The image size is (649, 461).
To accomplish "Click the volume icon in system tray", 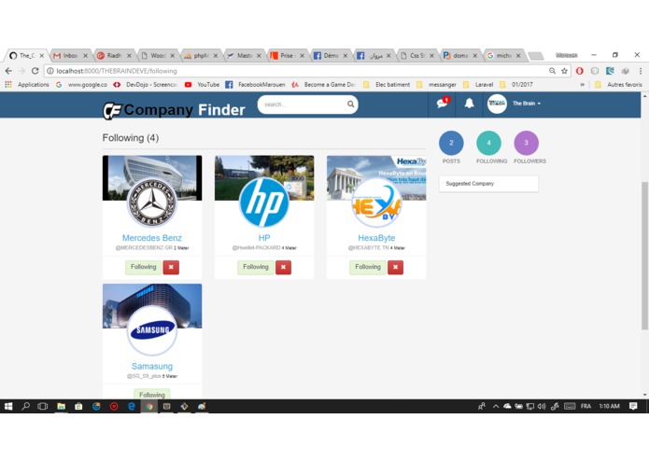I will [542, 406].
